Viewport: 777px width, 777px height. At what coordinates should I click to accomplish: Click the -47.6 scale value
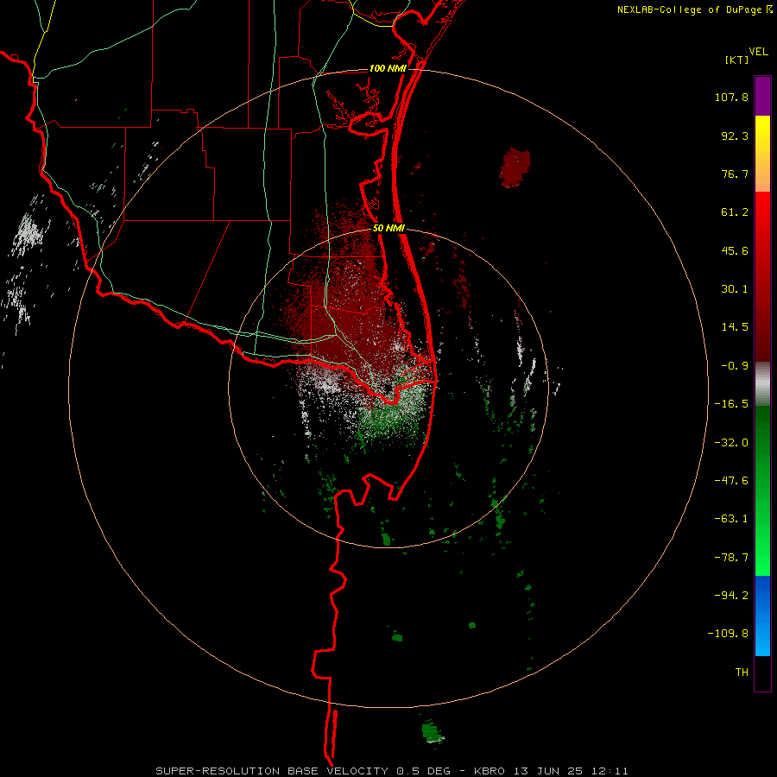(731, 481)
